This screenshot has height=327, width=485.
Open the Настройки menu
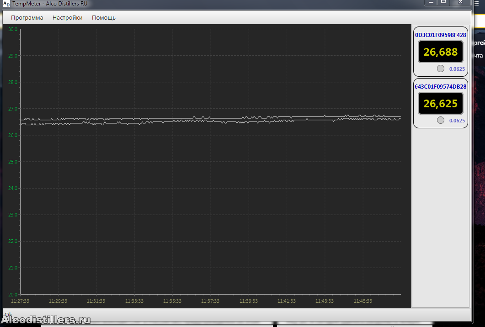[67, 18]
